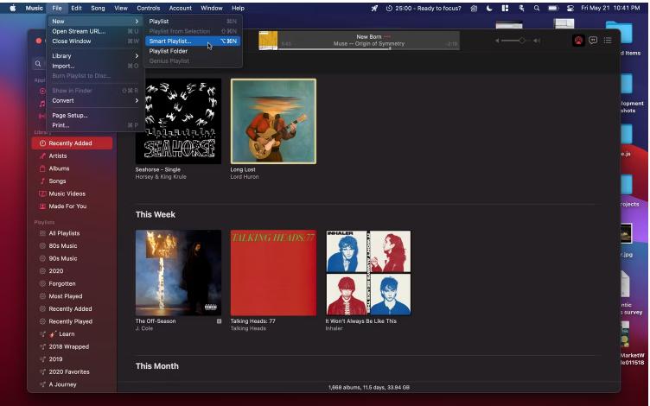Click the Music Videos icon in sidebar
This screenshot has width=650, height=406.
pyautogui.click(x=41, y=193)
